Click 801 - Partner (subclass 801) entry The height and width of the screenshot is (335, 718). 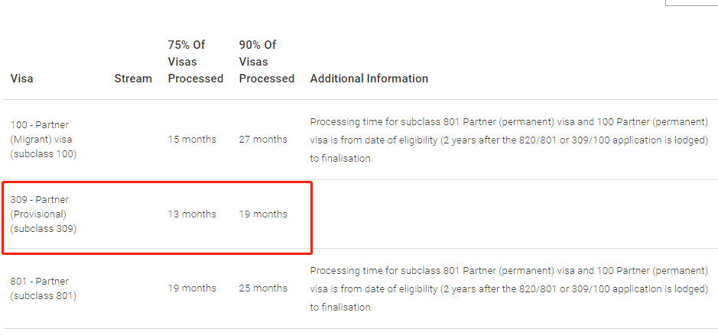44,288
